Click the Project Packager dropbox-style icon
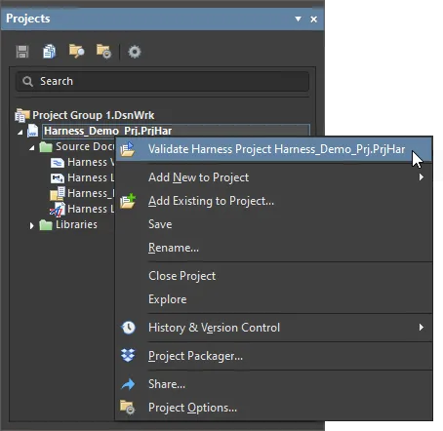This screenshot has width=443, height=431. coord(128,355)
